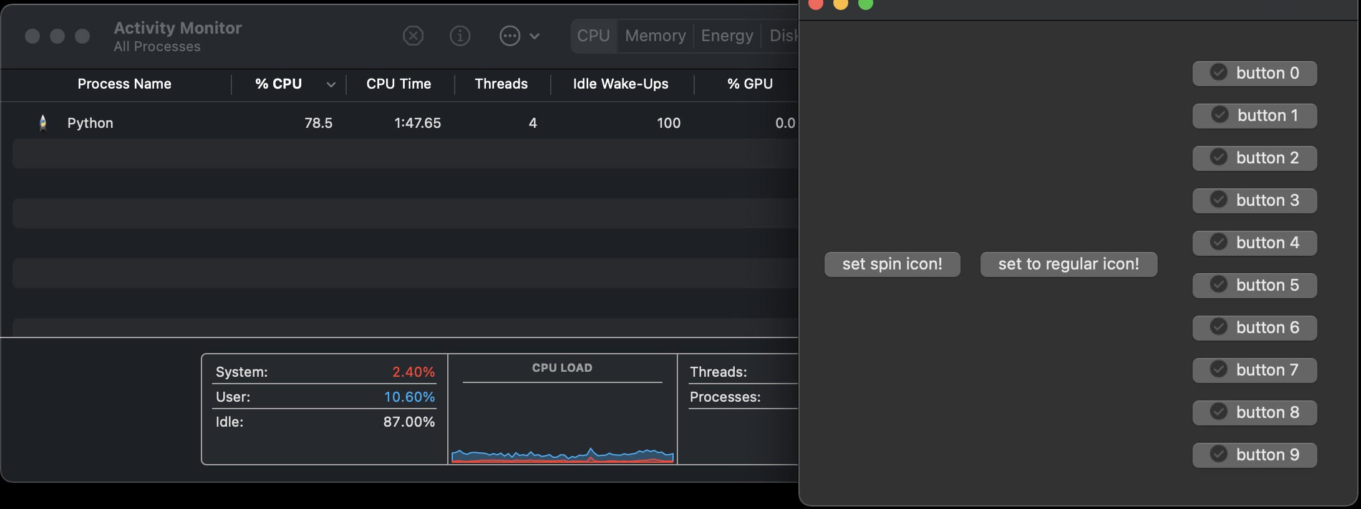Click button 6 in the Python window

tap(1255, 327)
